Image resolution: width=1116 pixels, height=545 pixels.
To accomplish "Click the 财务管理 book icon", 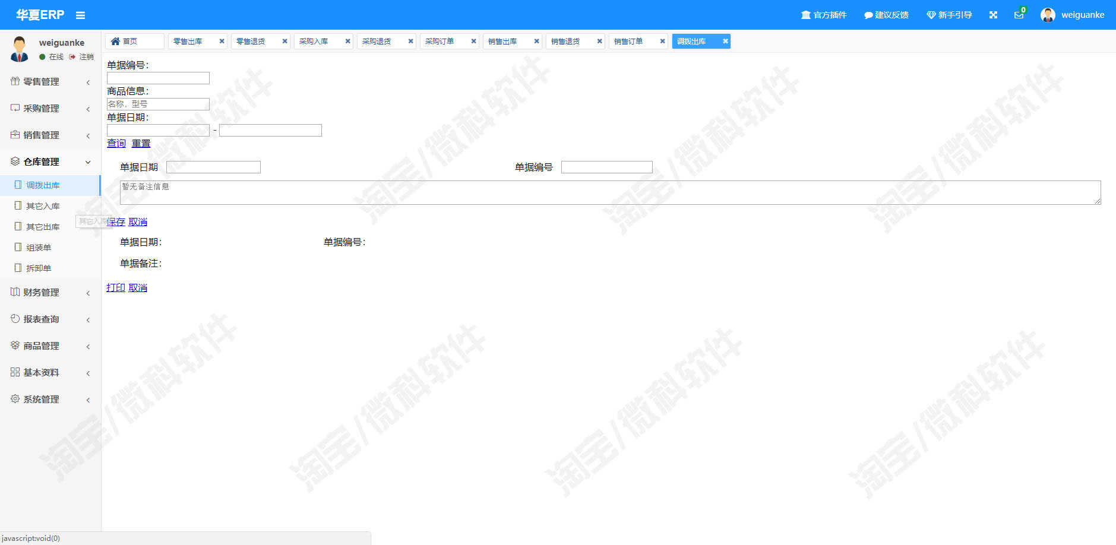I will point(15,292).
